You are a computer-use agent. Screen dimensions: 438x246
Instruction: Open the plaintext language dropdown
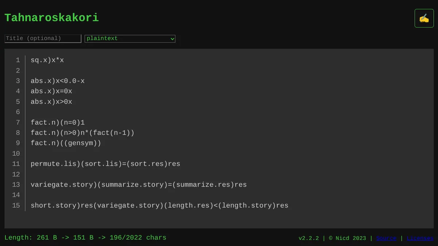coord(130,38)
